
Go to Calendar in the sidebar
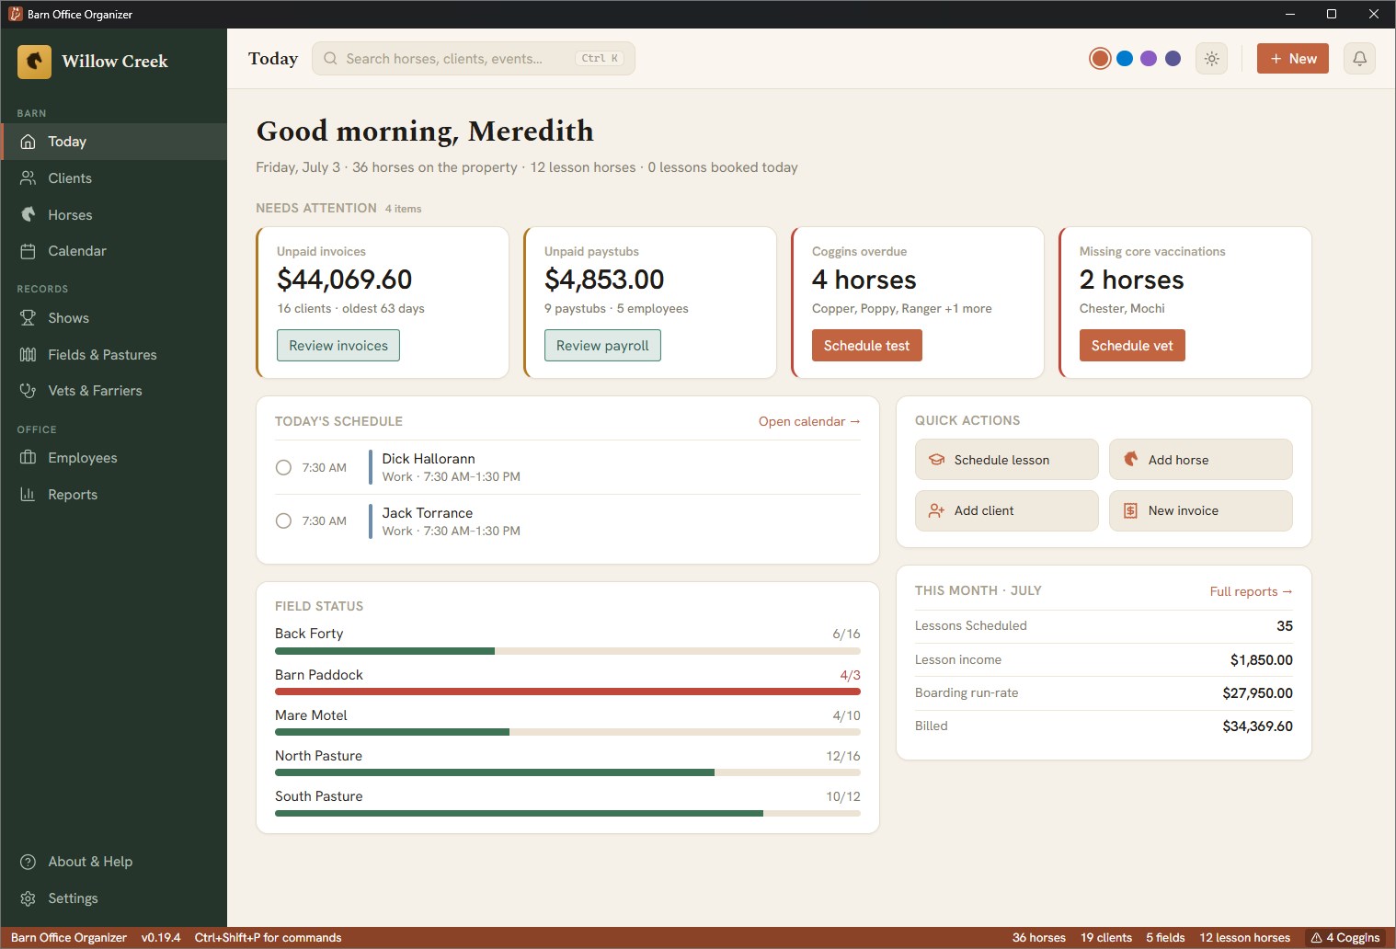[x=114, y=251]
